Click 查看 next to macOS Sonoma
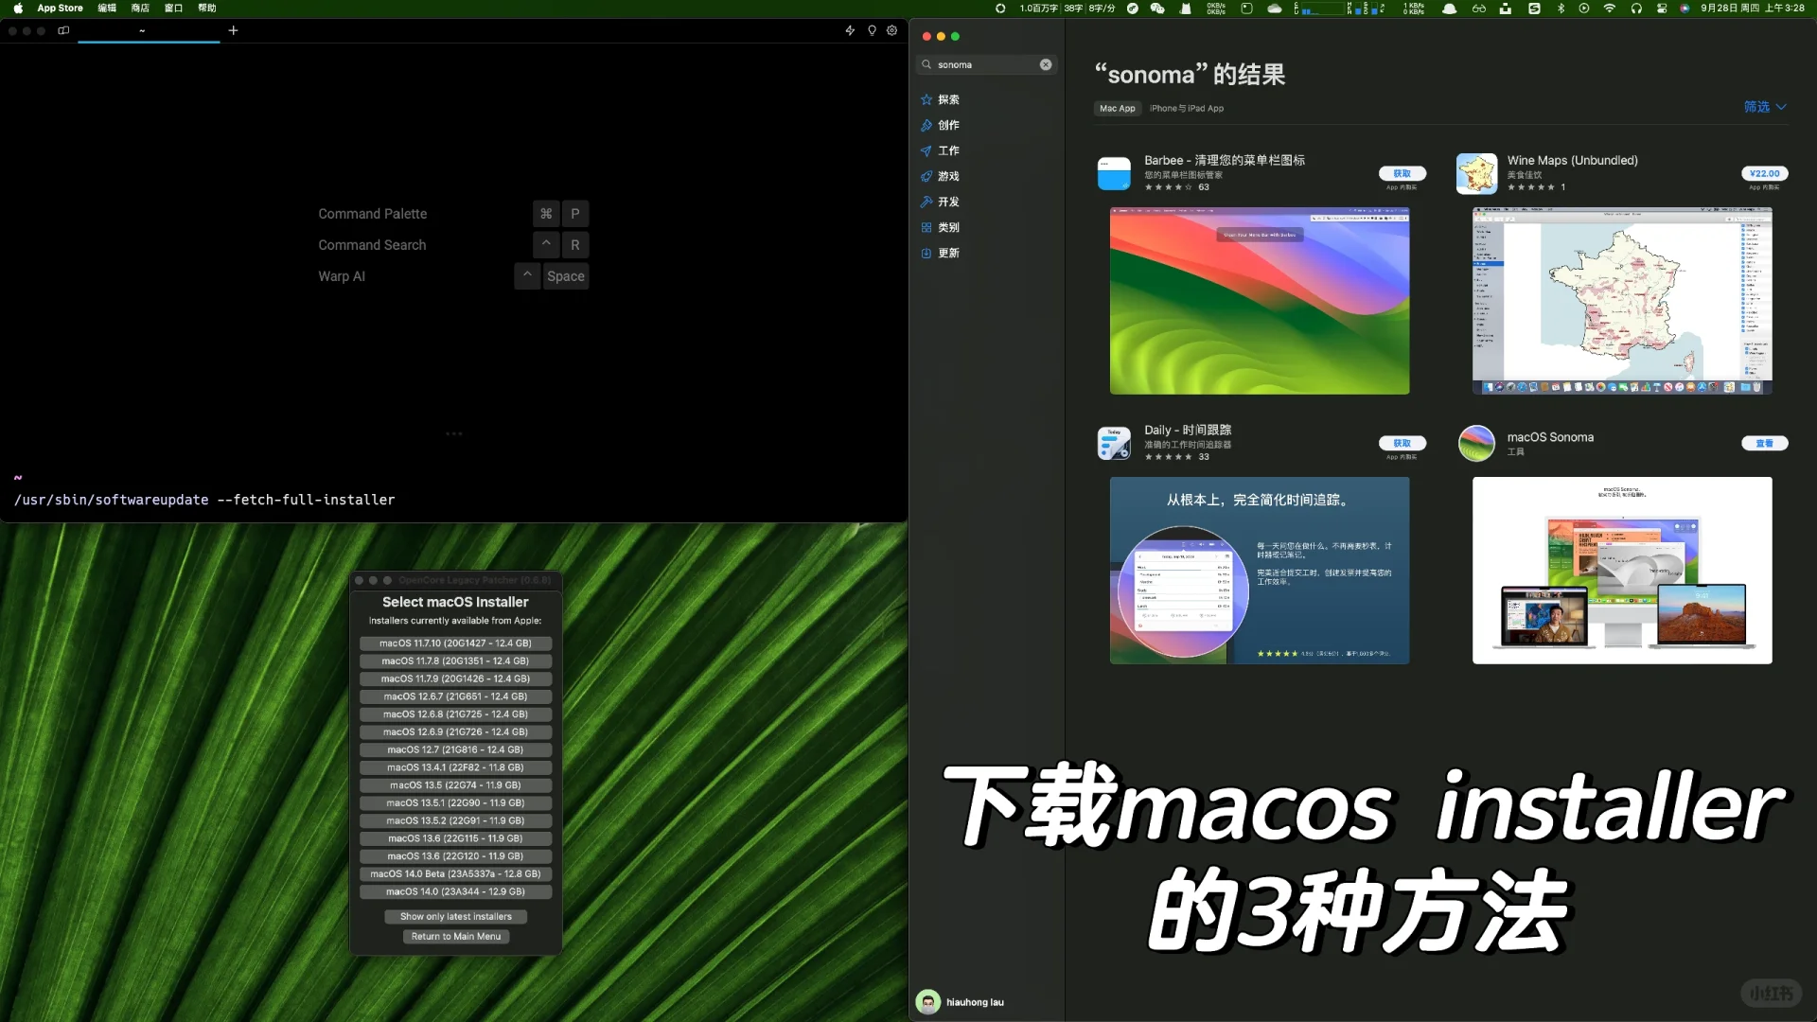Image resolution: width=1817 pixels, height=1022 pixels. [1765, 443]
